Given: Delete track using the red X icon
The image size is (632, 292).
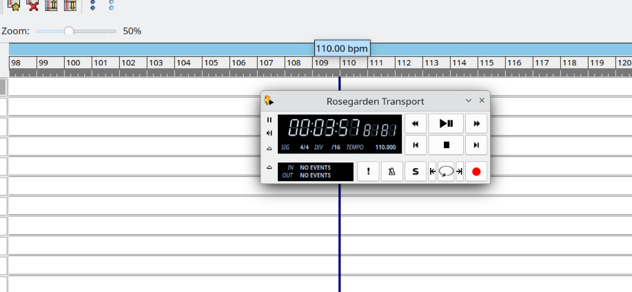Looking at the screenshot, I should point(32,5).
